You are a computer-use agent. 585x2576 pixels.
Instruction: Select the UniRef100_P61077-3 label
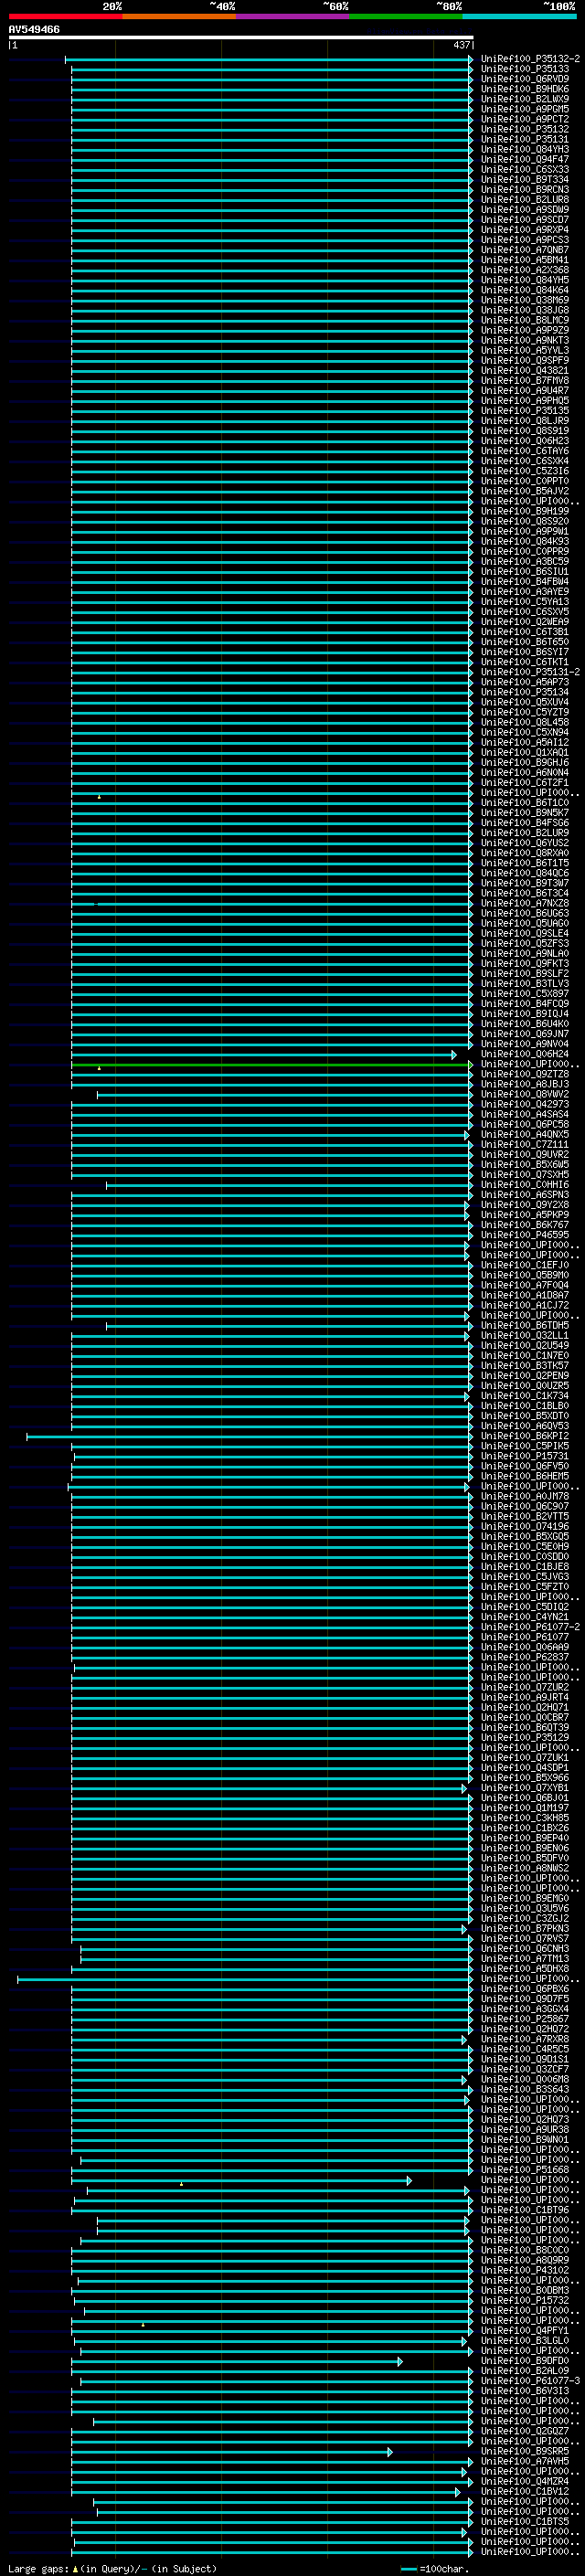click(530, 2381)
